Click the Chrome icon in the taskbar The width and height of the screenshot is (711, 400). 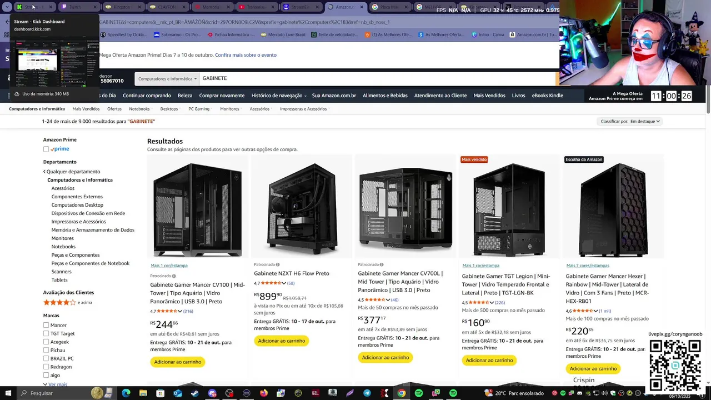pos(402,393)
